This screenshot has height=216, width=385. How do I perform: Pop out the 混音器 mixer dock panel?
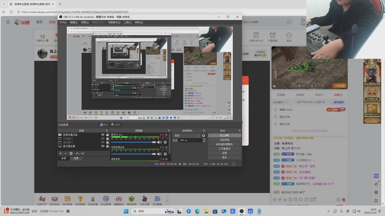(x=169, y=131)
